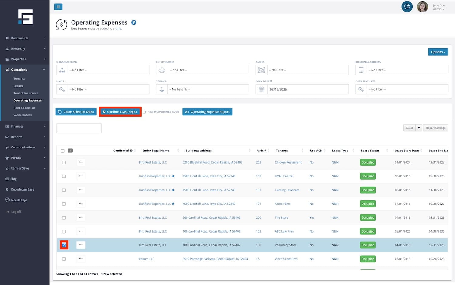Toggle Hide 0 Confirmed Rows checkbox
455x285 pixels.
coord(144,112)
